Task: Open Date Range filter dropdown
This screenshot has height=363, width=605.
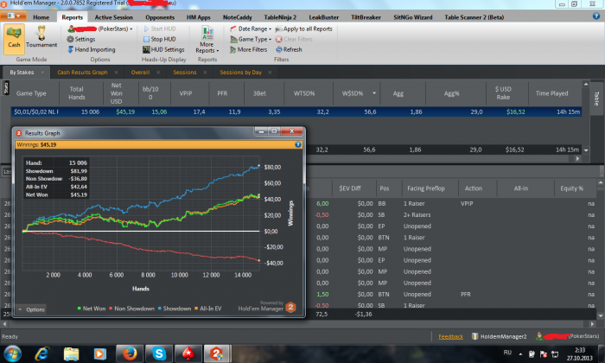Action: (251, 29)
